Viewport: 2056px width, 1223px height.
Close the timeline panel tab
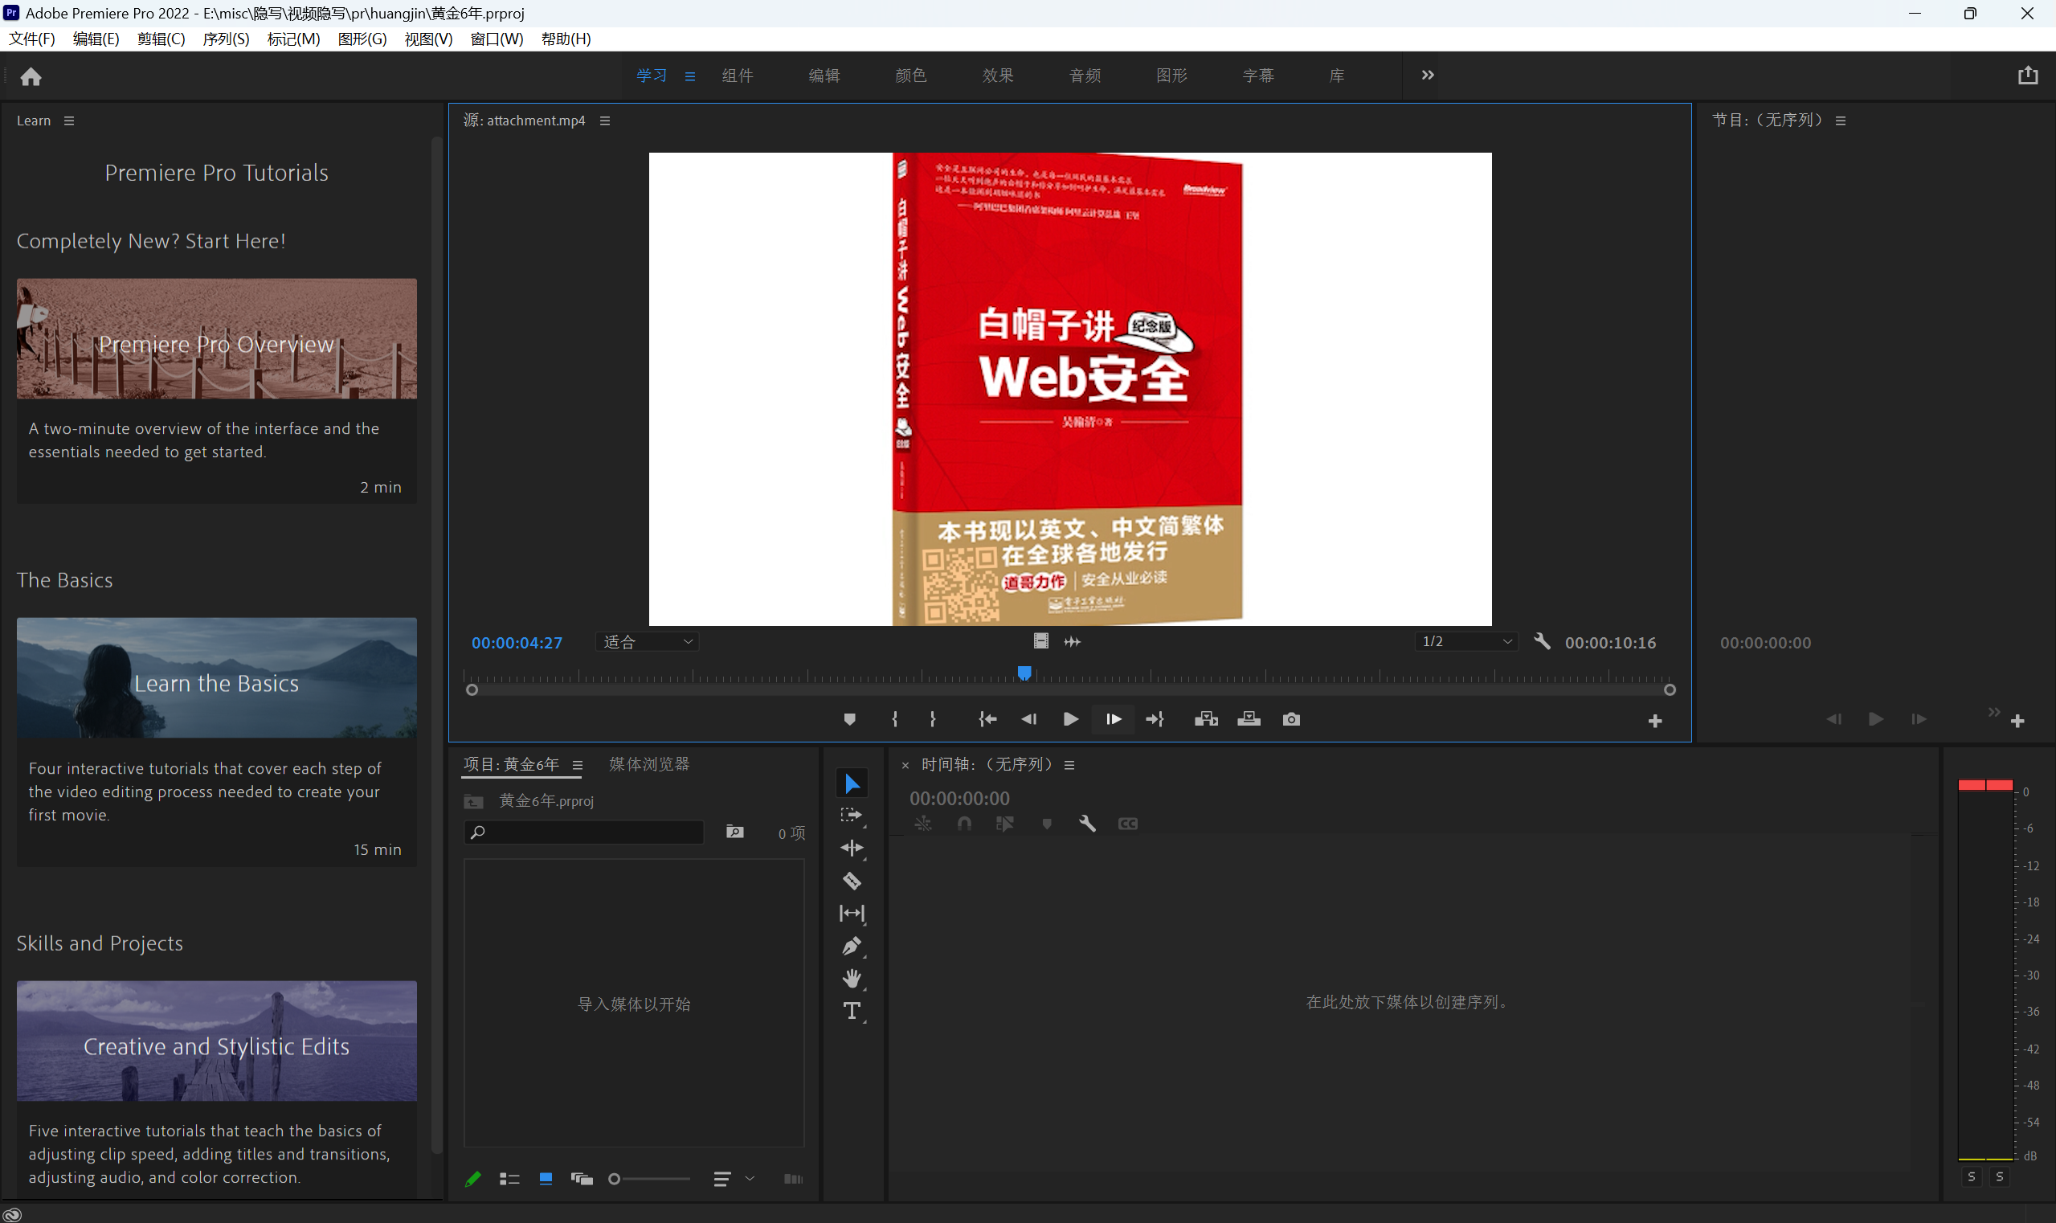pos(905,766)
